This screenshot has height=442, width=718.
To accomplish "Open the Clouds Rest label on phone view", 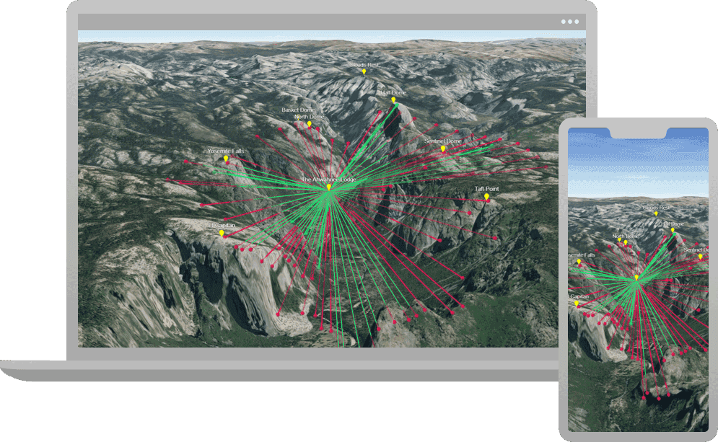I will (656, 208).
